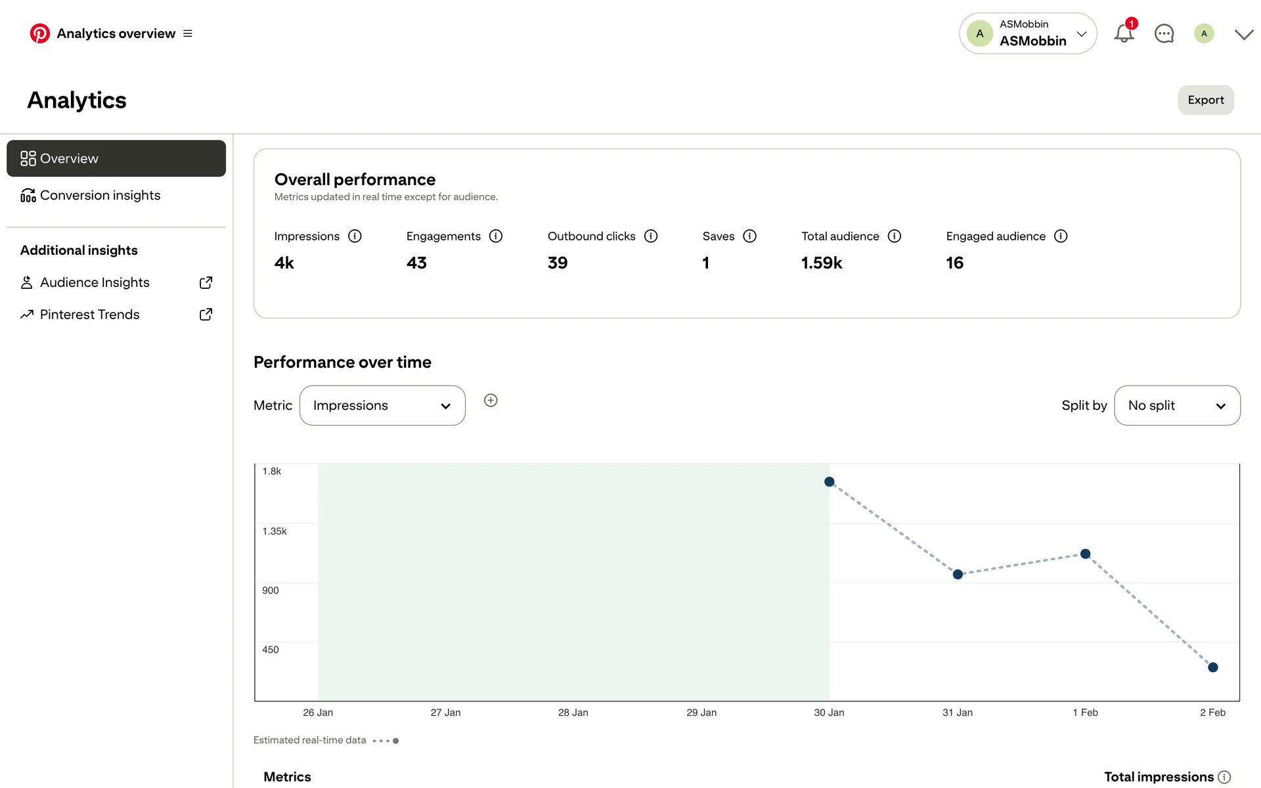1261x788 pixels.
Task: Click the Export button
Action: pyautogui.click(x=1205, y=100)
